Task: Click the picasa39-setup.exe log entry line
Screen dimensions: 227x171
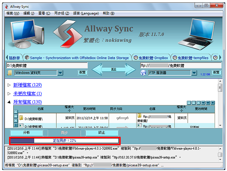Action: pyautogui.click(x=94, y=157)
